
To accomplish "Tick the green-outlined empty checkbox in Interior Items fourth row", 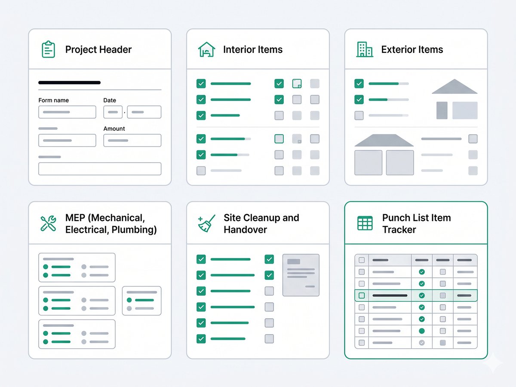I will pyautogui.click(x=279, y=139).
